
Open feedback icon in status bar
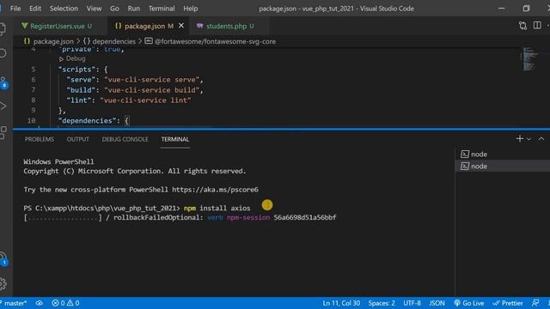click(x=535, y=303)
